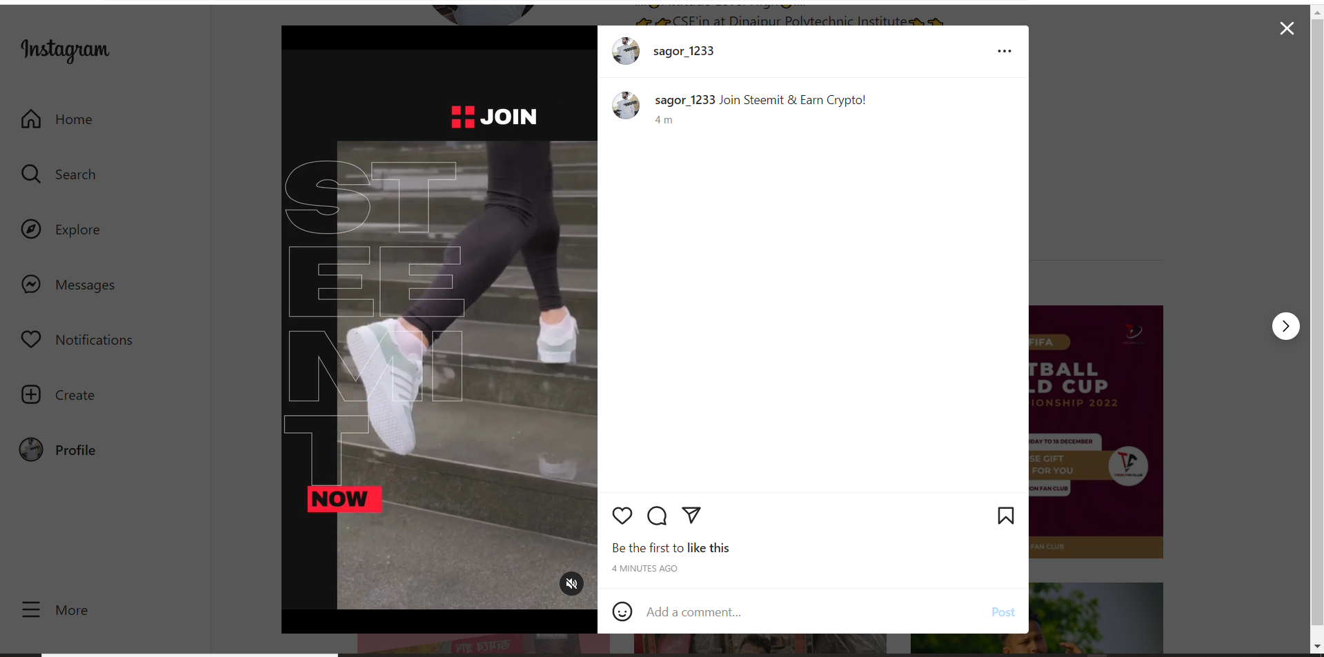Open the Explore page
The width and height of the screenshot is (1324, 657).
coord(61,230)
